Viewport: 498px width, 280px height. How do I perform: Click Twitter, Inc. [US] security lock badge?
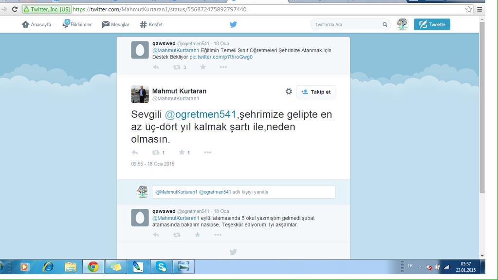tap(47, 9)
